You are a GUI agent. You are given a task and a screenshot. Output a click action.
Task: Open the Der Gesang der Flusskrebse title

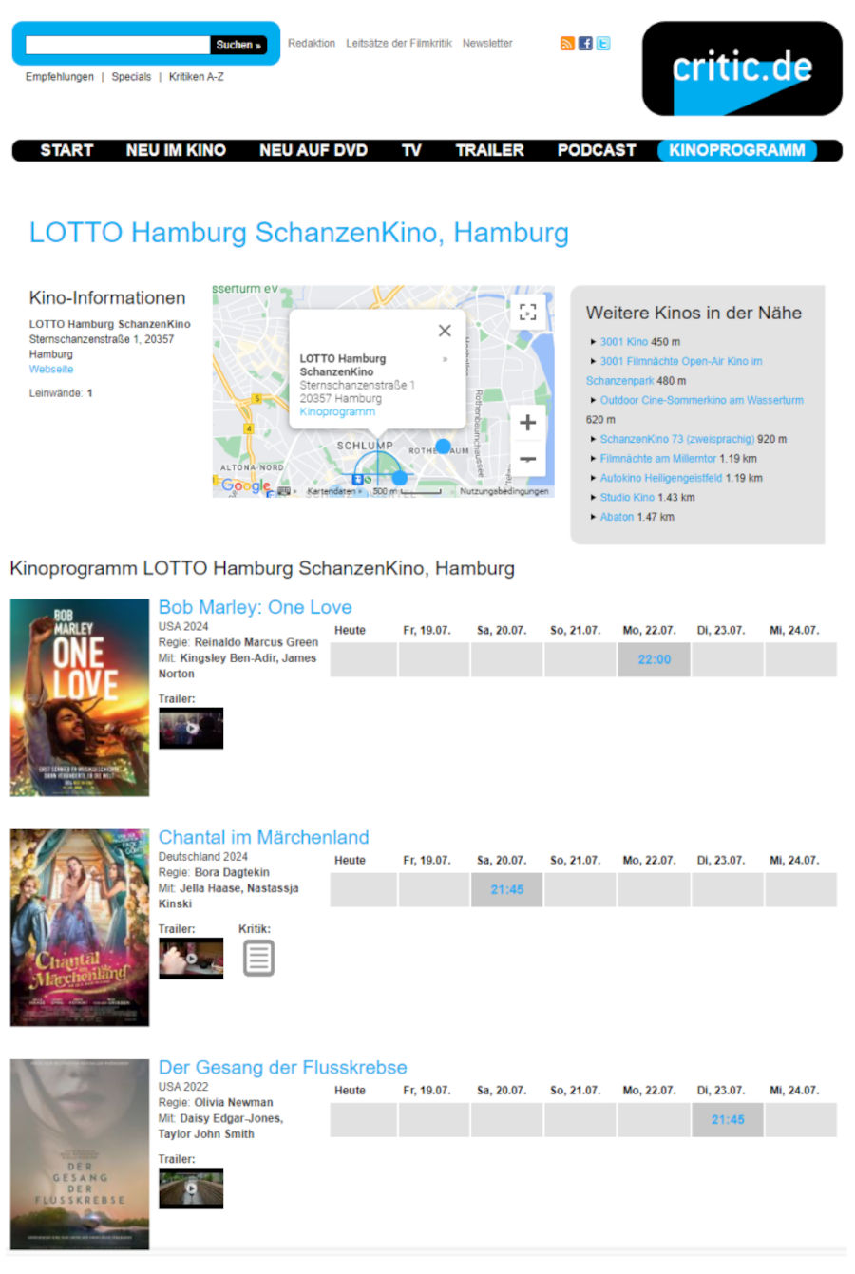coord(283,1067)
